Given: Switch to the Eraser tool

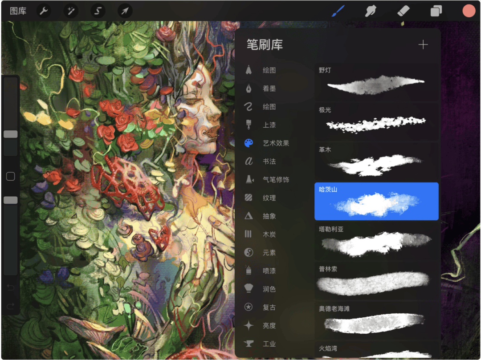Looking at the screenshot, I should (x=403, y=11).
